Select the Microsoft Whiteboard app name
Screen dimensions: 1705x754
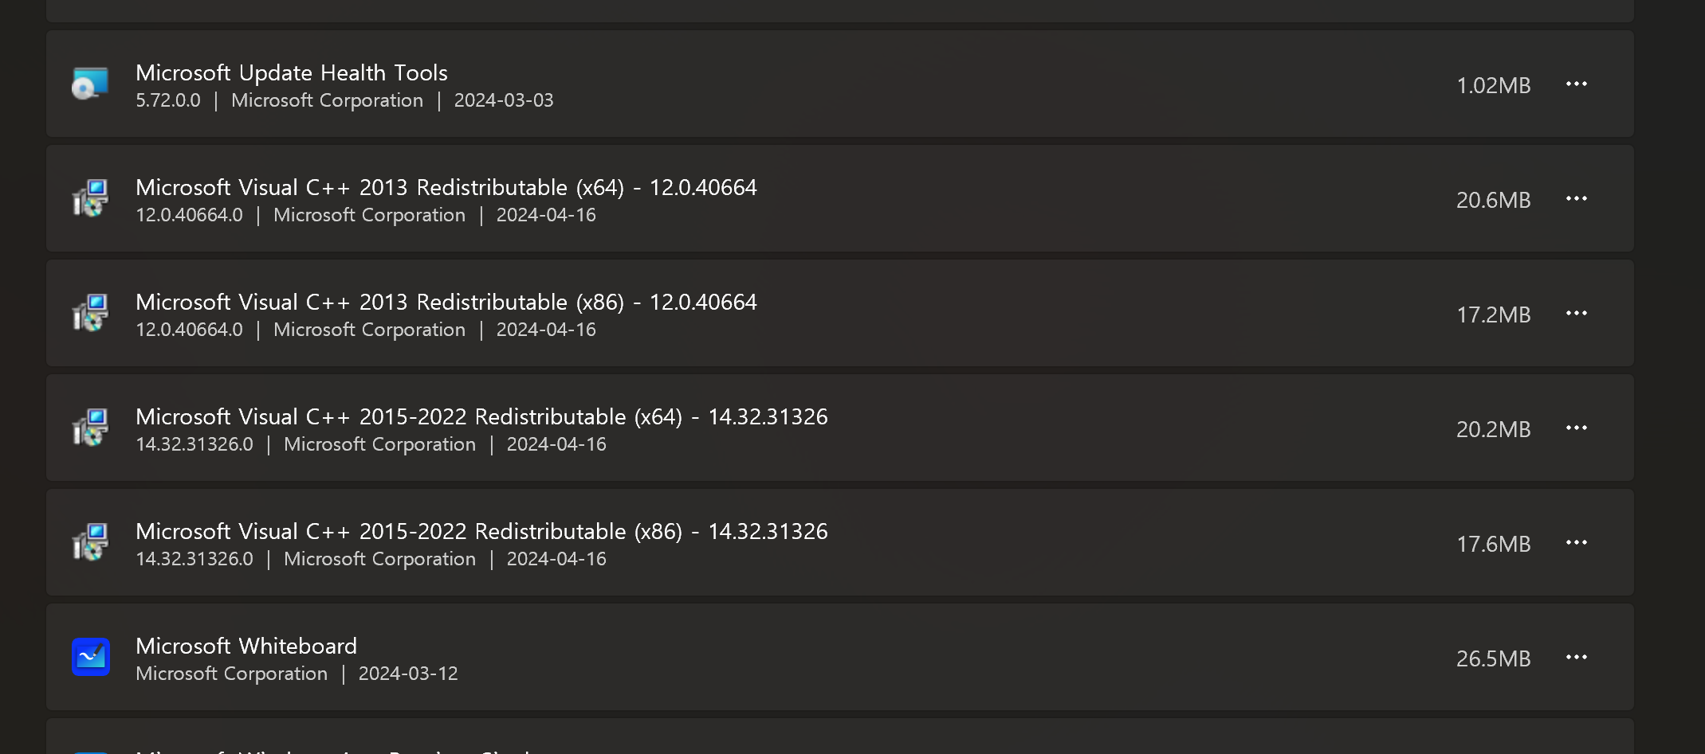pyautogui.click(x=246, y=646)
